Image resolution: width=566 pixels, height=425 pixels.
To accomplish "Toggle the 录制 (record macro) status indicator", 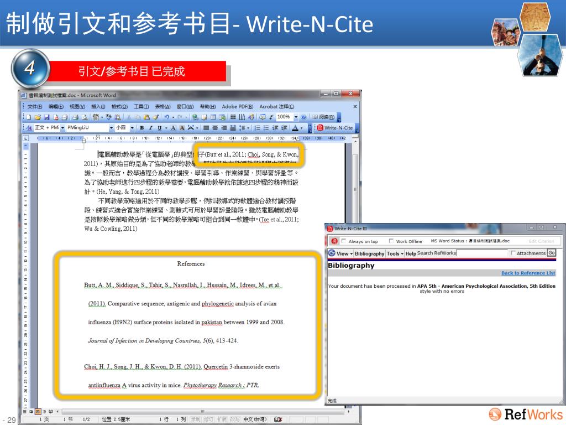I will [195, 419].
